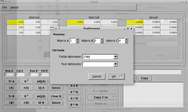Screen dimensions: 188x112
Task: Compute determinant |A| button
Action: [11, 88]
